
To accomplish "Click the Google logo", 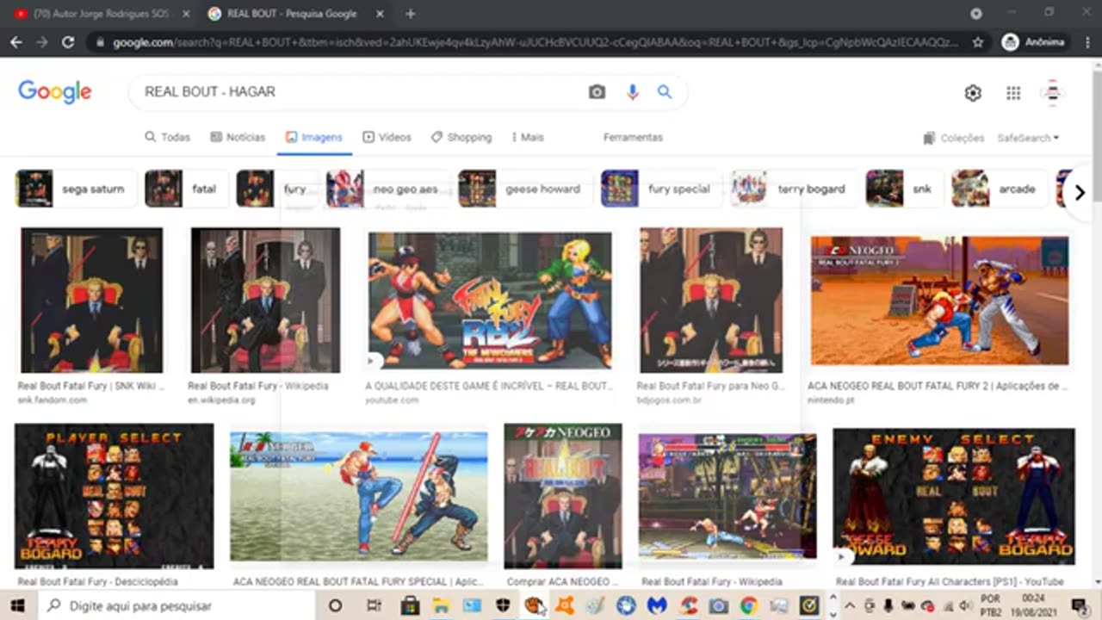I will [x=55, y=92].
